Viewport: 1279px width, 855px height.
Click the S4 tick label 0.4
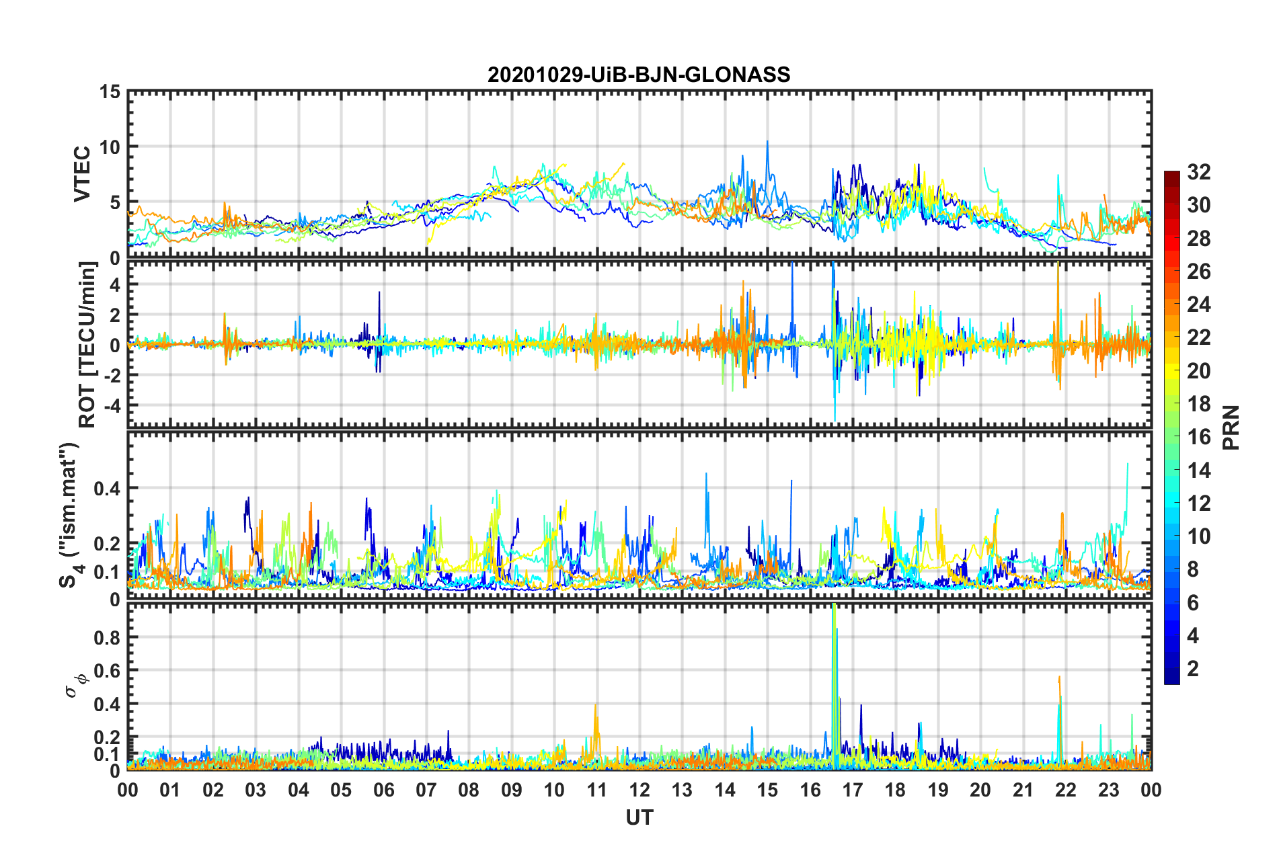(x=107, y=489)
